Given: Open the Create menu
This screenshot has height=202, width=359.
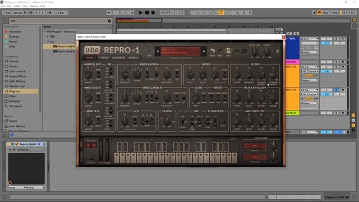Looking at the screenshot, I should pyautogui.click(x=17, y=6).
